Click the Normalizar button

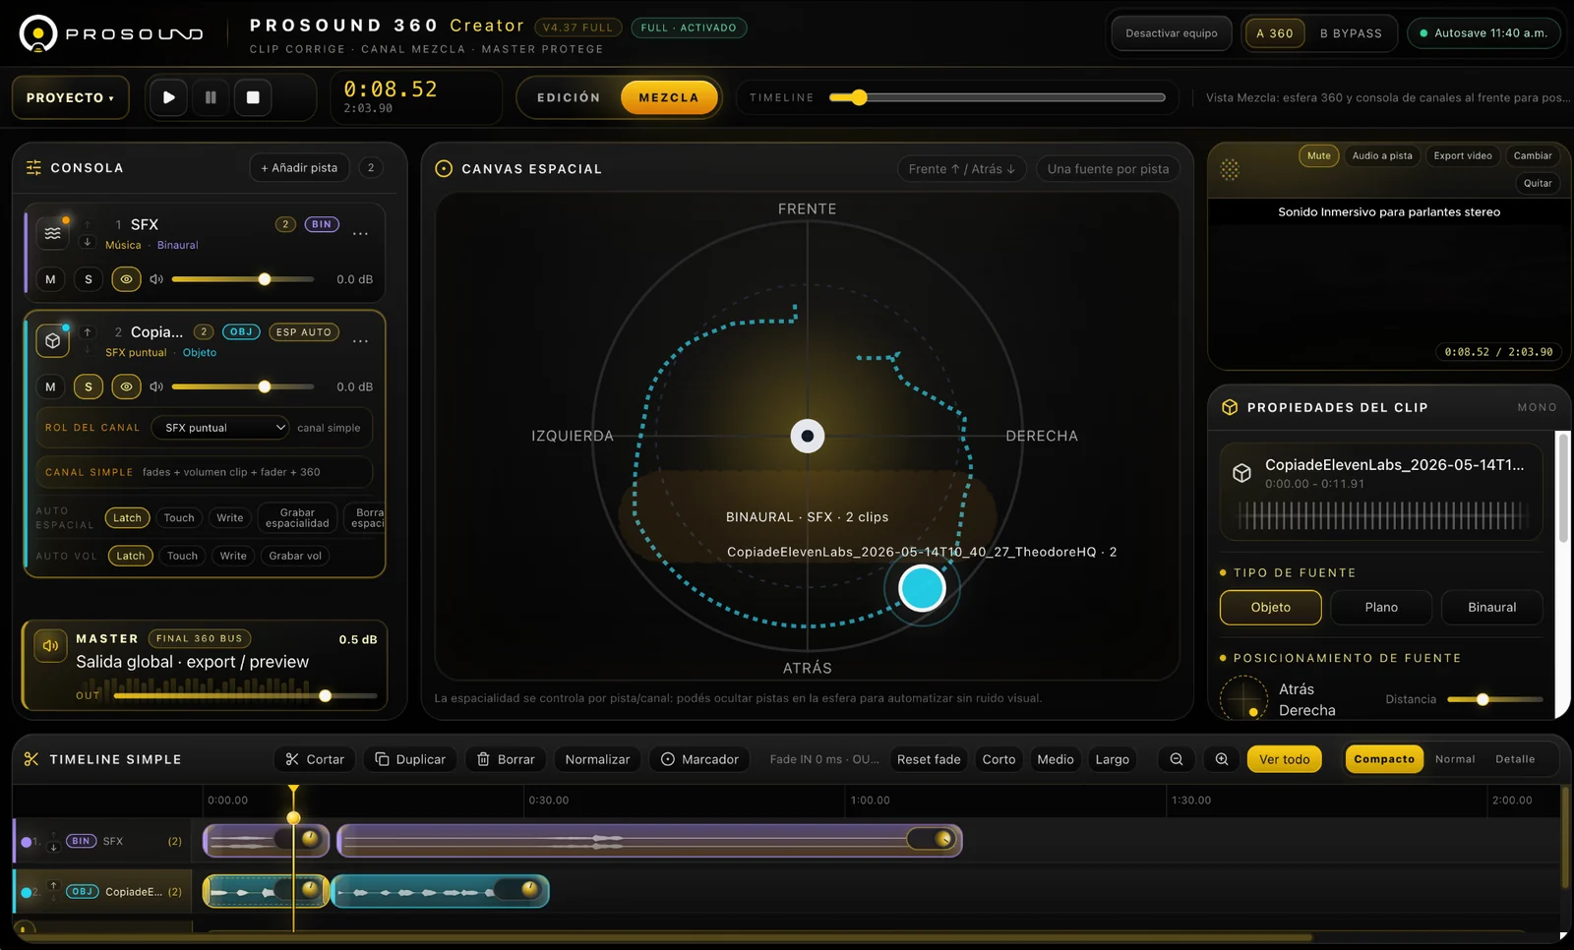click(597, 759)
